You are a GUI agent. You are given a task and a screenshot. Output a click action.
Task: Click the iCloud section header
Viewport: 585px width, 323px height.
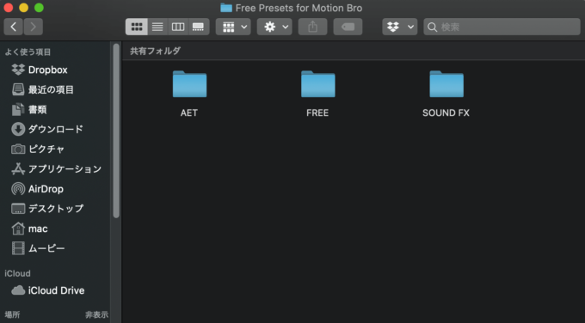coord(17,273)
